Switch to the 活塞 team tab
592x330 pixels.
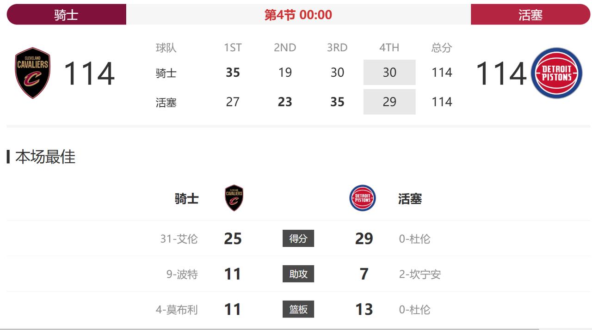(x=531, y=14)
